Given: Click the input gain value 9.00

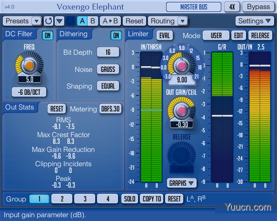Looking at the screenshot, I should coord(182,80).
